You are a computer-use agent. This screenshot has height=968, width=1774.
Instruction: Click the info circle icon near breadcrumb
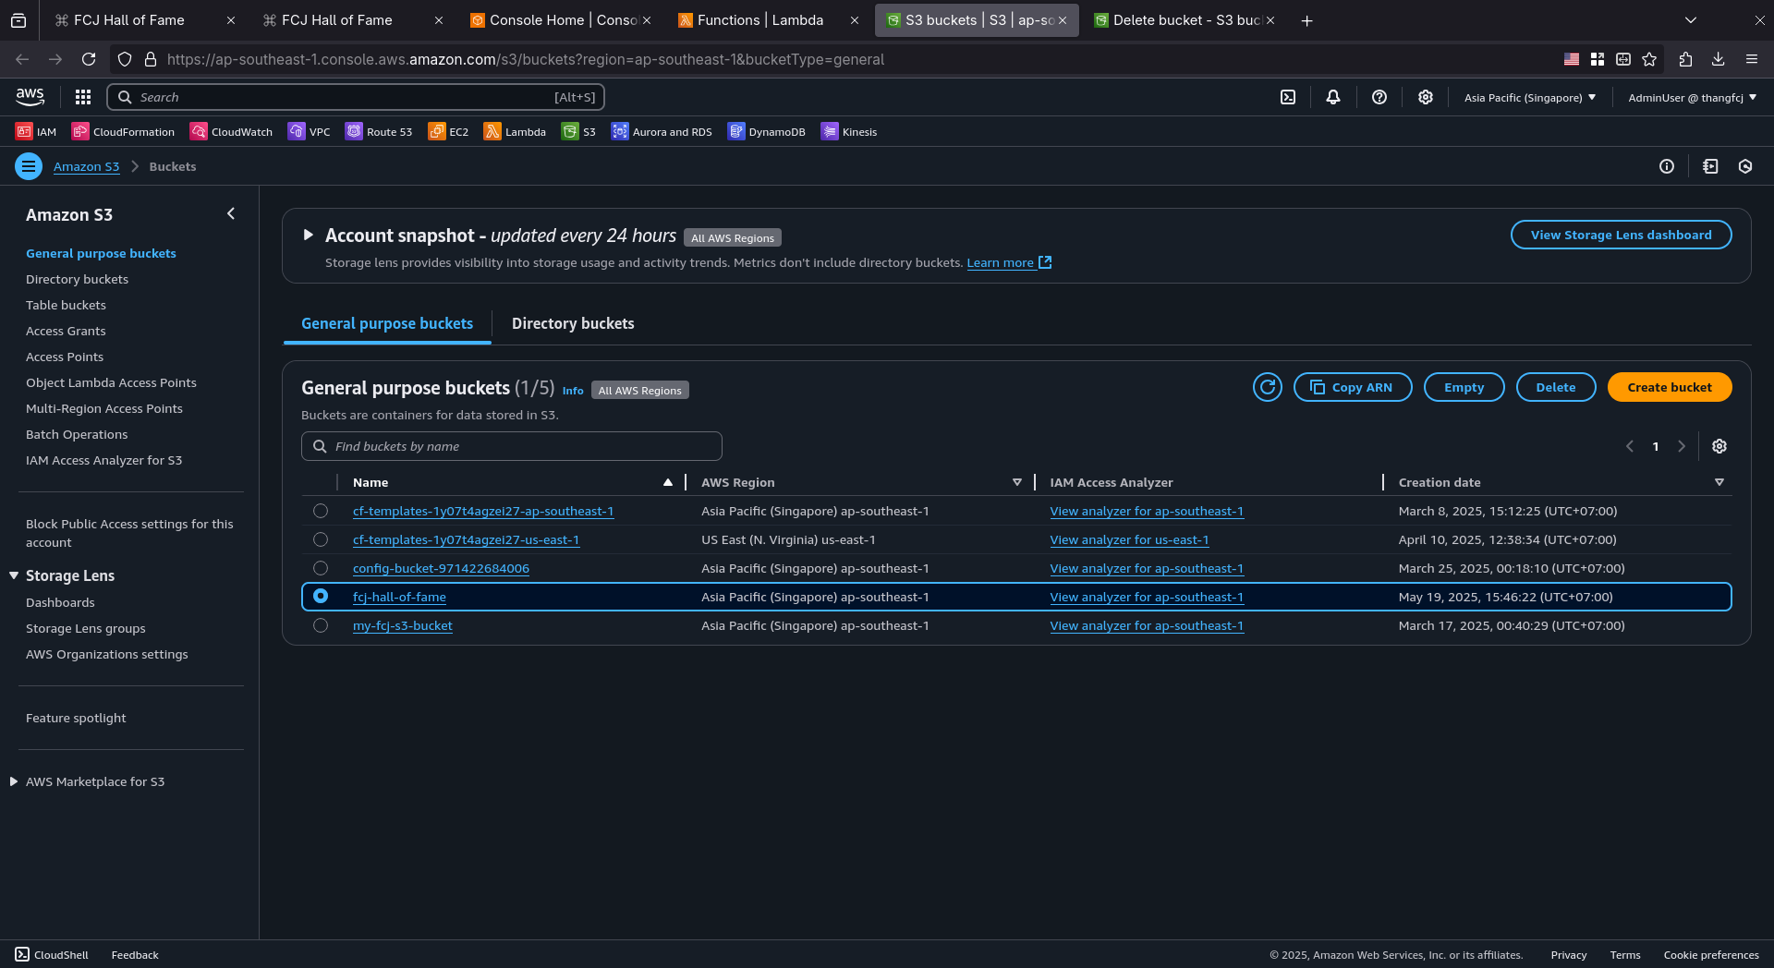[x=1667, y=166]
